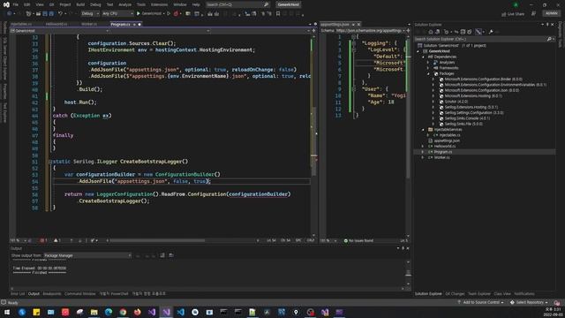Screen dimensions: 565x318
Task: Collapse the Packages node in Solution Explorer
Action: (428, 73)
